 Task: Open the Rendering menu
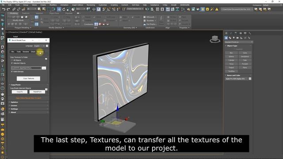pos(91,5)
